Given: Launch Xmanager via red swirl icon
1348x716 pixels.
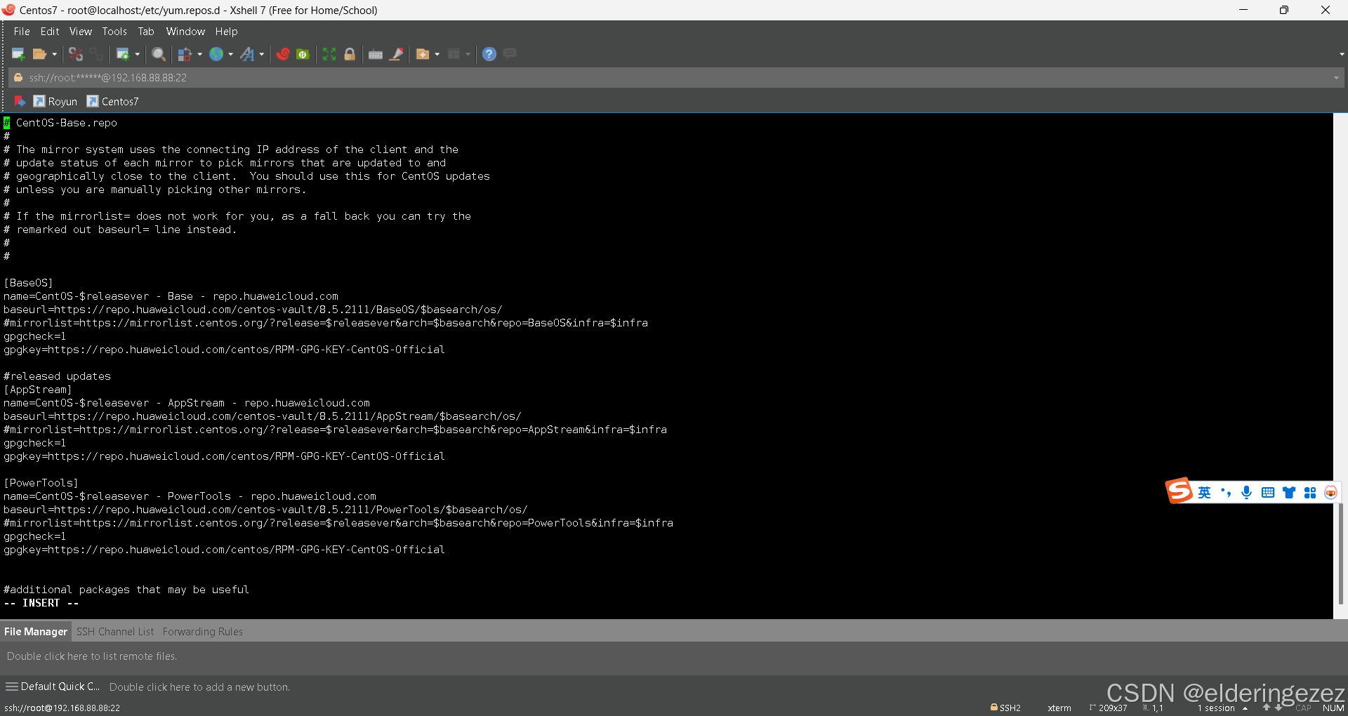Looking at the screenshot, I should (283, 54).
